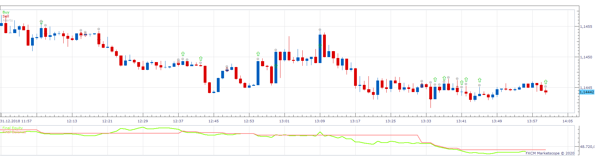Click the 13:09 time axis label

pos(320,121)
